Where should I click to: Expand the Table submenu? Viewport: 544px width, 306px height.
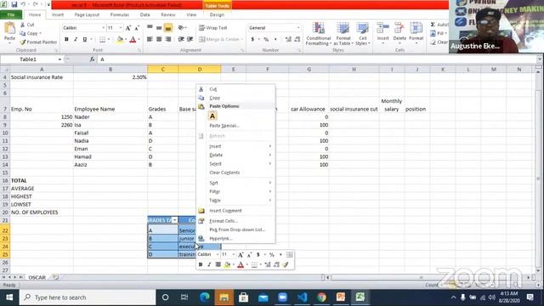coord(236,201)
